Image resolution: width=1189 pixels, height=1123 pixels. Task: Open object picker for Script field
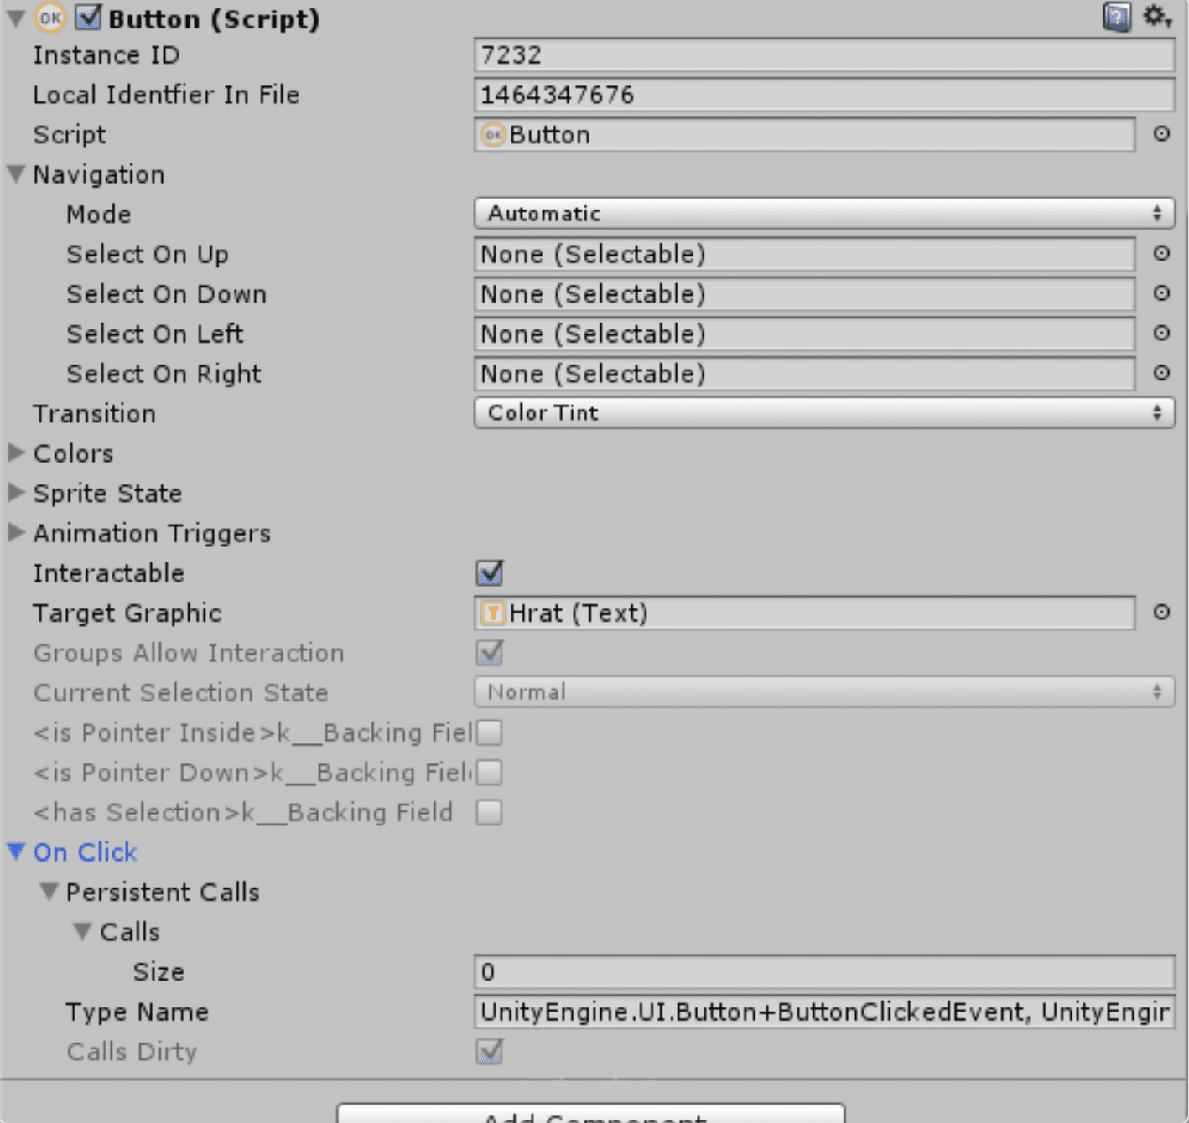1161,134
